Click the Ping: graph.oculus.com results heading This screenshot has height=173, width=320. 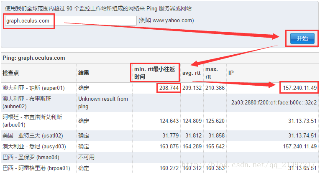(34, 58)
